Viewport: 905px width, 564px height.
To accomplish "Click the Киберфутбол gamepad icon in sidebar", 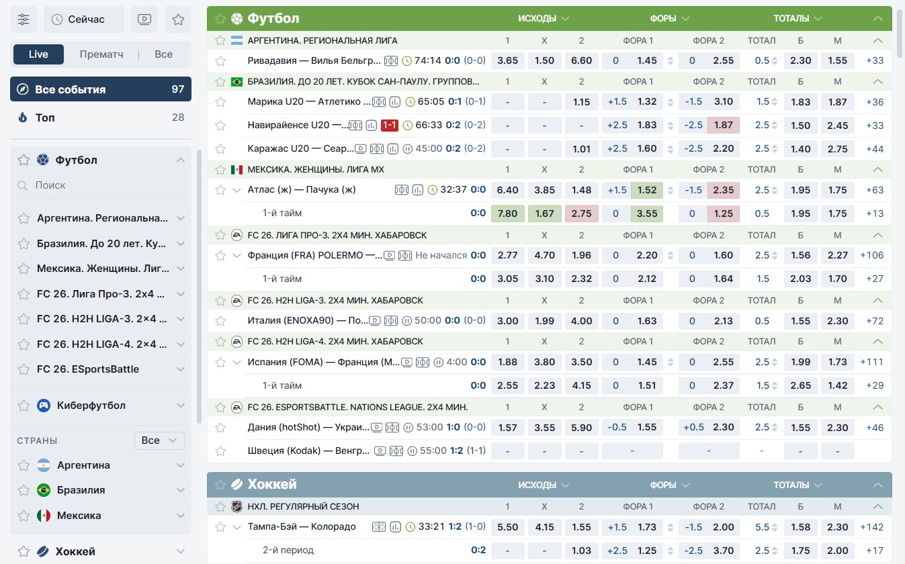I will coord(43,406).
